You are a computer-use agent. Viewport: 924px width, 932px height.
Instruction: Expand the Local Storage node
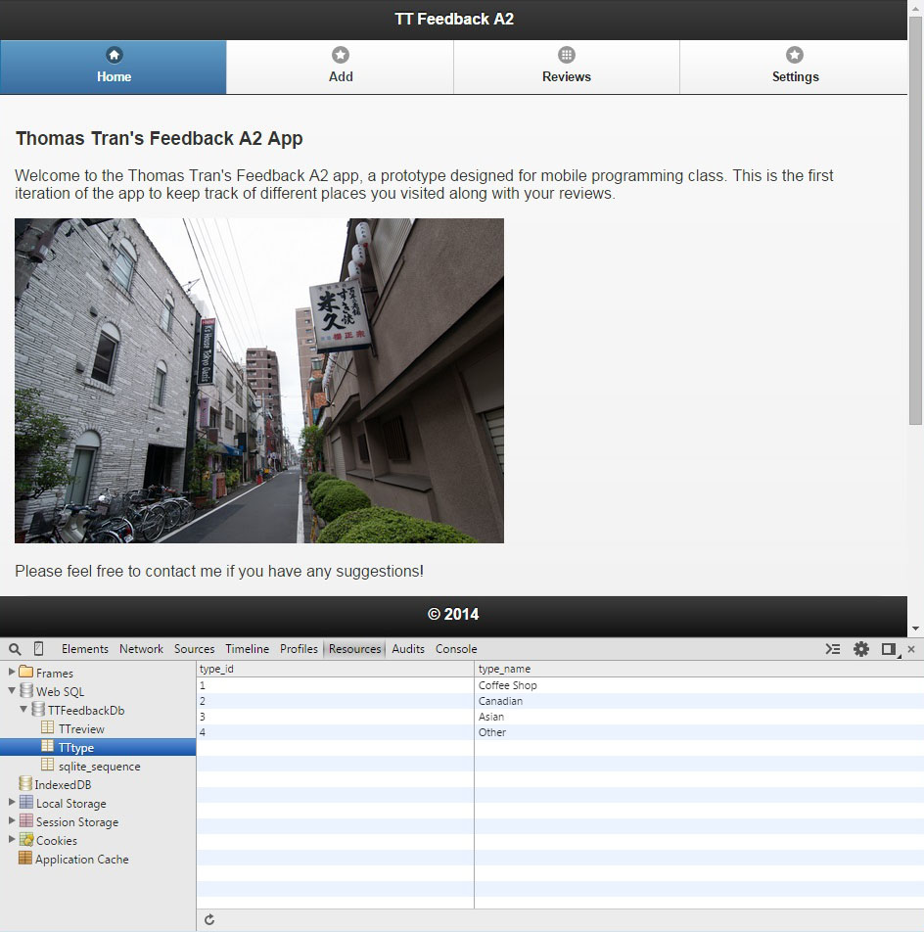click(12, 803)
